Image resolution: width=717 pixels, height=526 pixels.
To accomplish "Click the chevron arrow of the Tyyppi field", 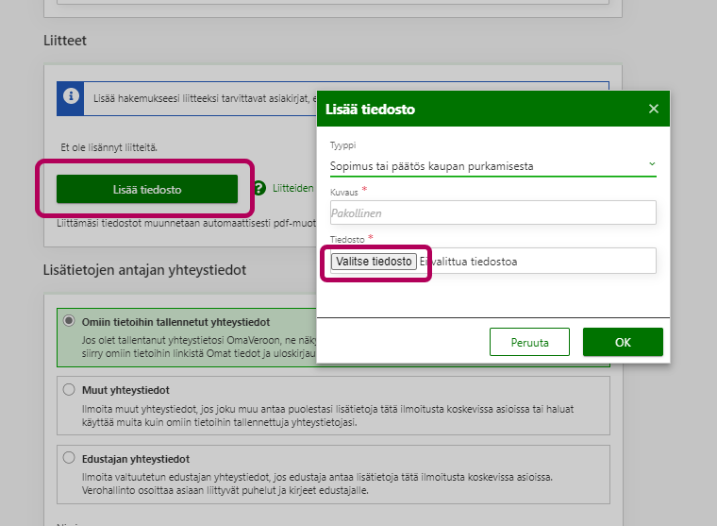I will 651,164.
